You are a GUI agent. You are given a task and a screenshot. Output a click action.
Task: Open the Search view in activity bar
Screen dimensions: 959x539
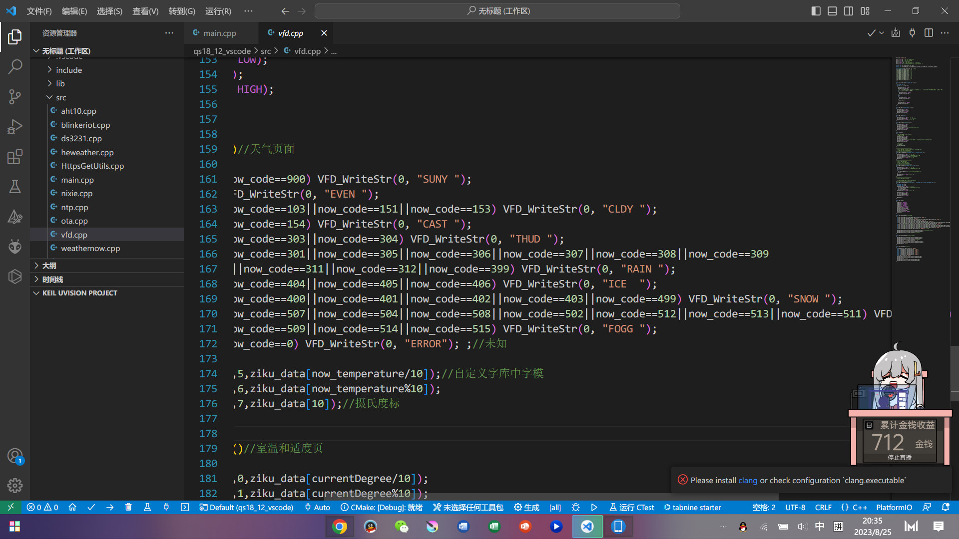click(15, 66)
